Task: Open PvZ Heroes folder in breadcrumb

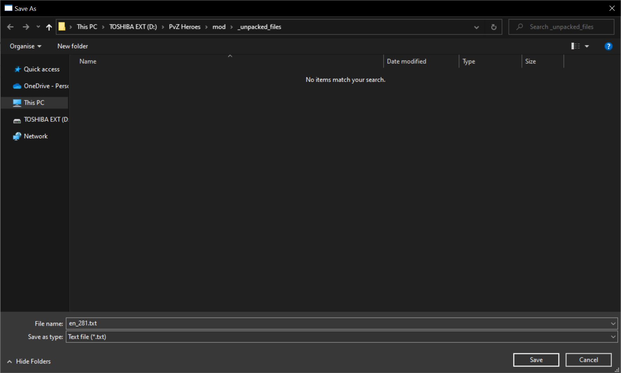Action: coord(185,27)
